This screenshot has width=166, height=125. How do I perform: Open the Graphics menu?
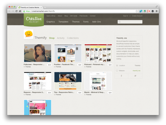(51, 22)
